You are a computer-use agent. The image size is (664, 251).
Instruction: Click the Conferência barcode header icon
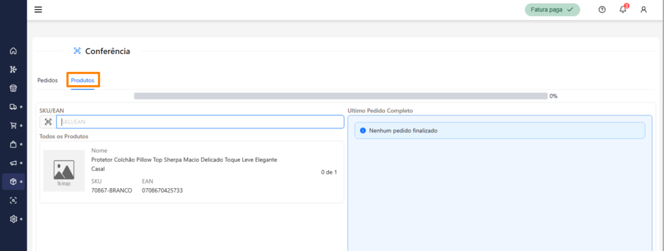77,51
